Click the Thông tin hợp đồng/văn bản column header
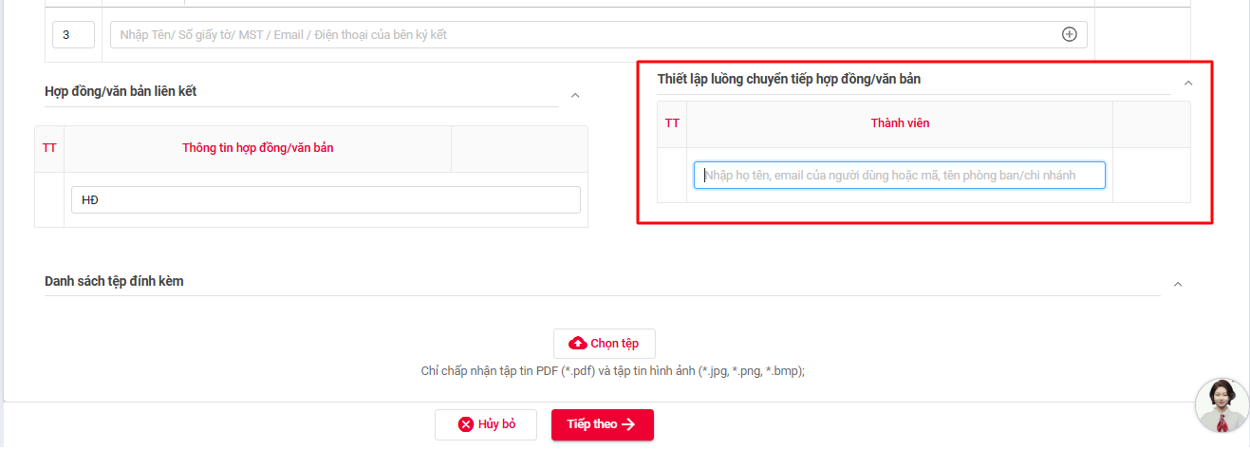Image resolution: width=1250 pixels, height=450 pixels. pos(257,148)
